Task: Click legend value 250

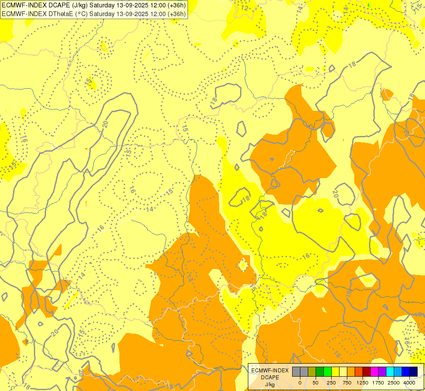Action: pos(331,383)
